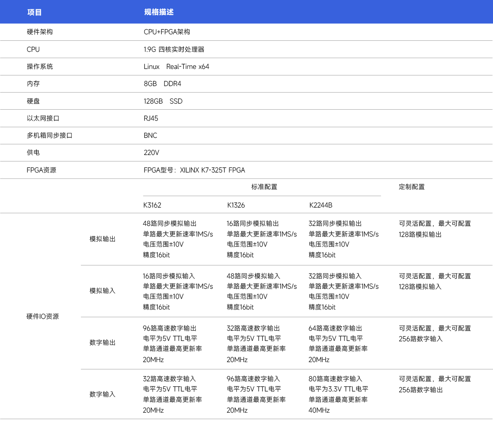Click the 220V power supply value
This screenshot has height=433, width=493.
click(151, 152)
